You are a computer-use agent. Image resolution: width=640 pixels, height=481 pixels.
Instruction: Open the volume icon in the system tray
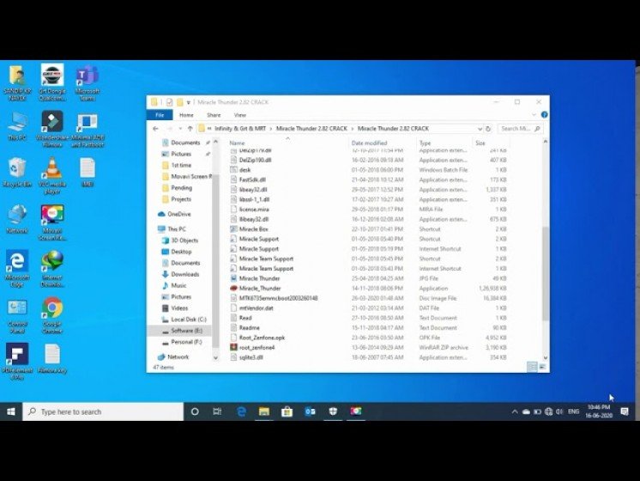[559, 411]
